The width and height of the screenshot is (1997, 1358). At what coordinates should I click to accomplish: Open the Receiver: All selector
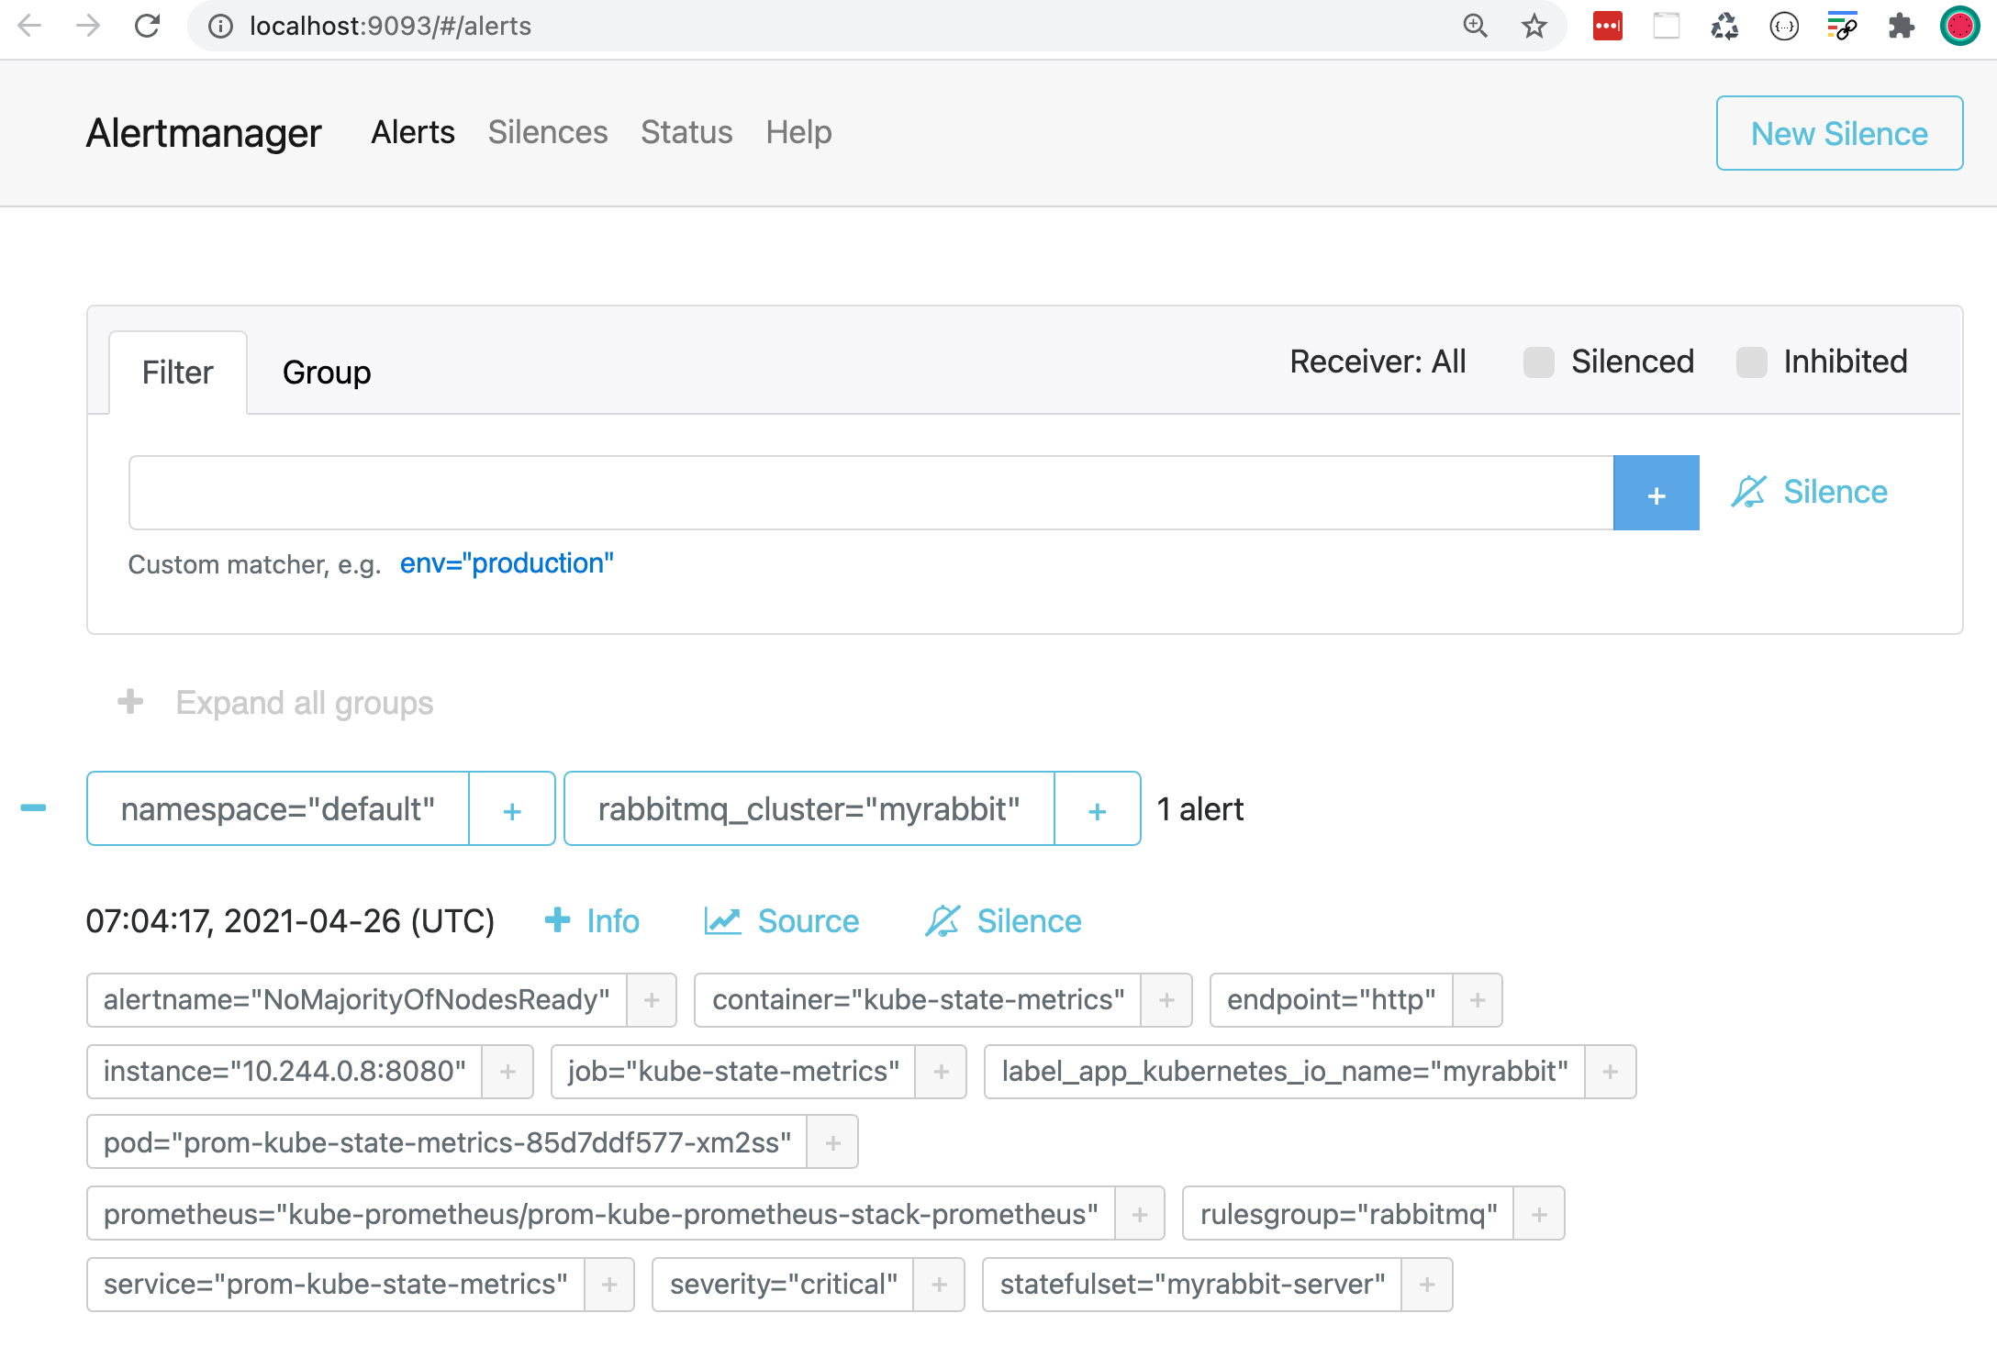(1377, 362)
